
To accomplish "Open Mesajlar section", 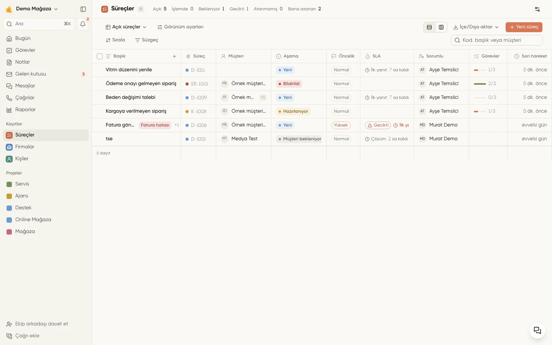I will [46, 86].
